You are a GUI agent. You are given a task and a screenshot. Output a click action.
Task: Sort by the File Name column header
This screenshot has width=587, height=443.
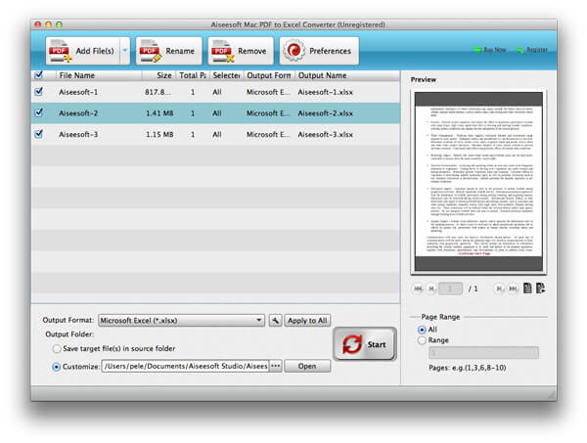99,75
